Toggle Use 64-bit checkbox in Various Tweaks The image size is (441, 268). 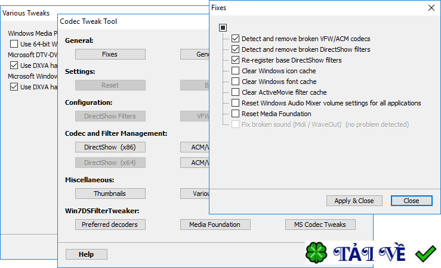click(x=14, y=44)
